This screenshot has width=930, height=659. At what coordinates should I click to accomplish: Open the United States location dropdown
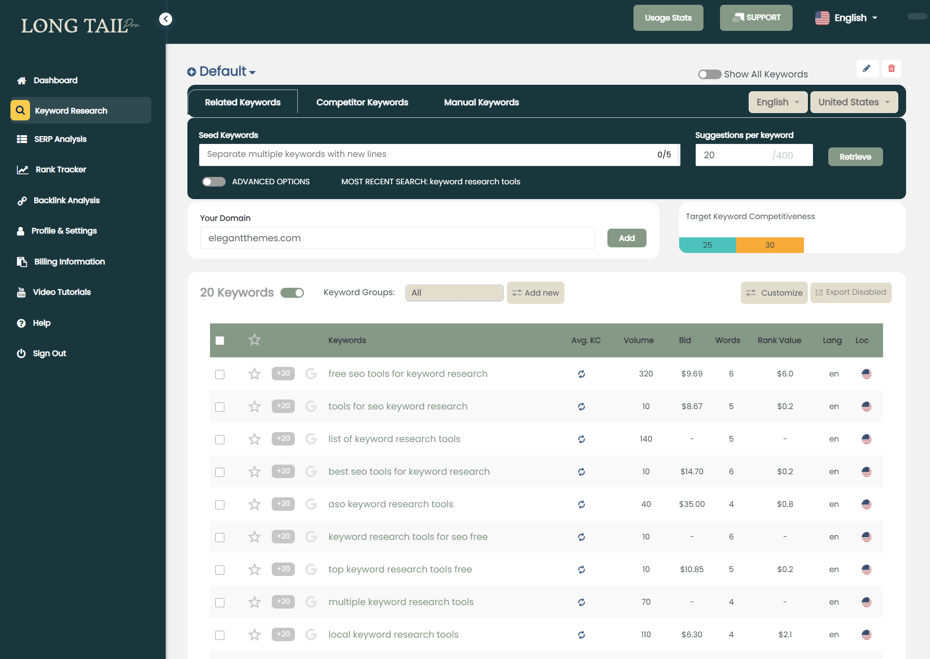[853, 101]
